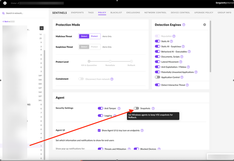Open the Exclusions tab
Viewport: 234px width, 161px height.
pos(133,13)
